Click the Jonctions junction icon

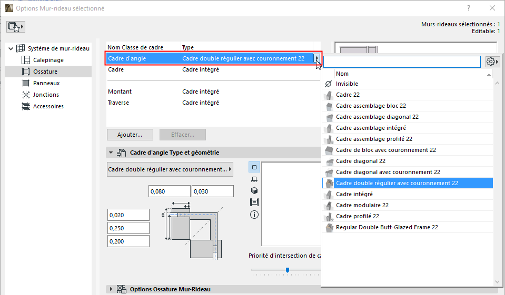tap(26, 95)
